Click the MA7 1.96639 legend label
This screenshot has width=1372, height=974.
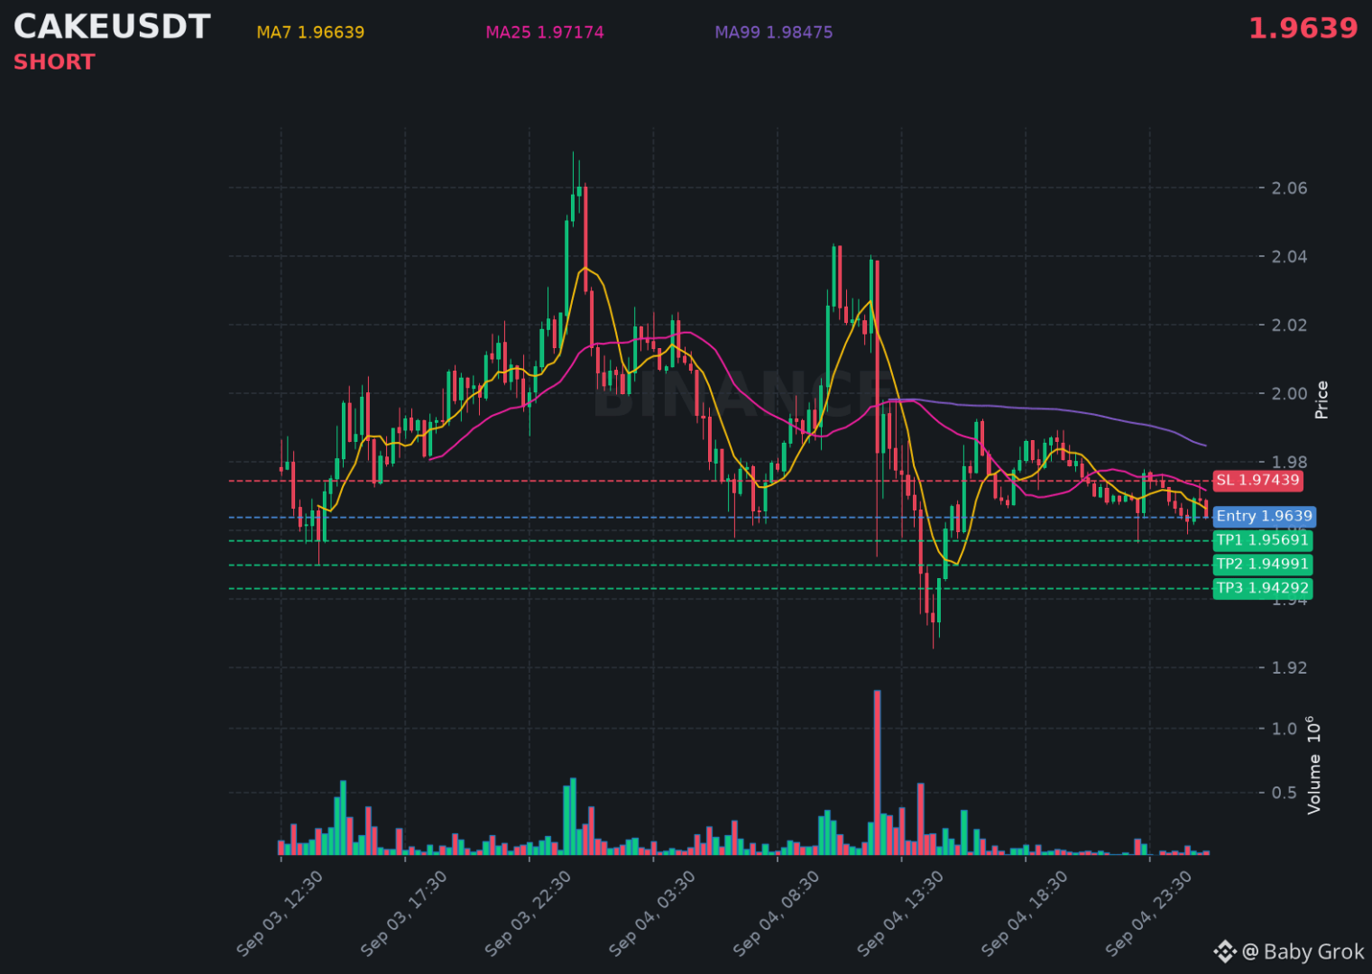(x=310, y=32)
